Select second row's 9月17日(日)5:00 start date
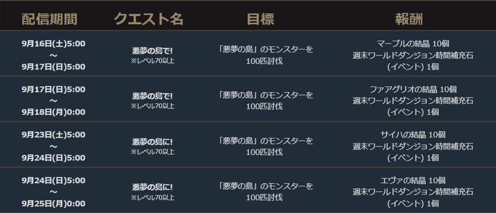This screenshot has width=496, height=213. 54,89
